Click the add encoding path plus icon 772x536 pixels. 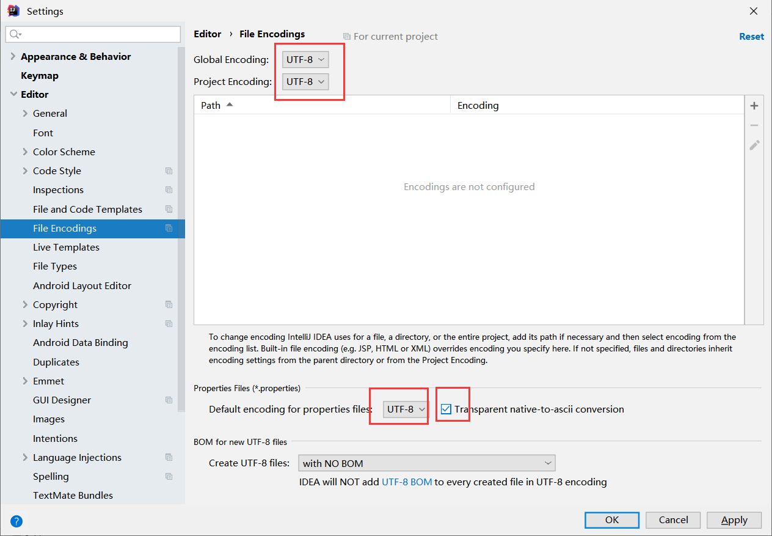[754, 106]
